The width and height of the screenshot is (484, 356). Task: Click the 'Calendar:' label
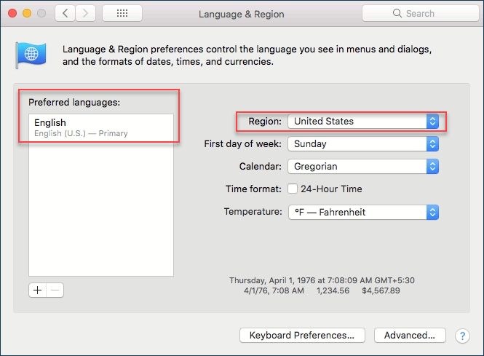coord(261,167)
